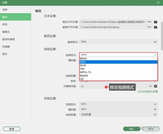
Task: Choose F4V from the video format list
Action: pyautogui.click(x=118, y=69)
